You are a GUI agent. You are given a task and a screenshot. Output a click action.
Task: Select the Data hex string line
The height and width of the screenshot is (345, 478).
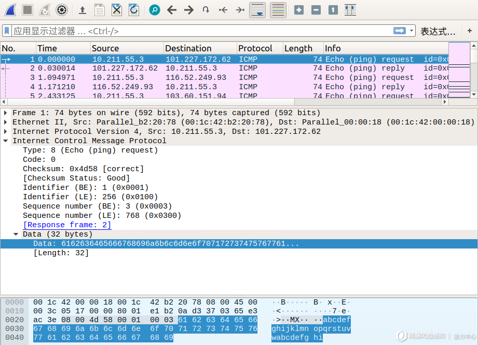(x=239, y=243)
